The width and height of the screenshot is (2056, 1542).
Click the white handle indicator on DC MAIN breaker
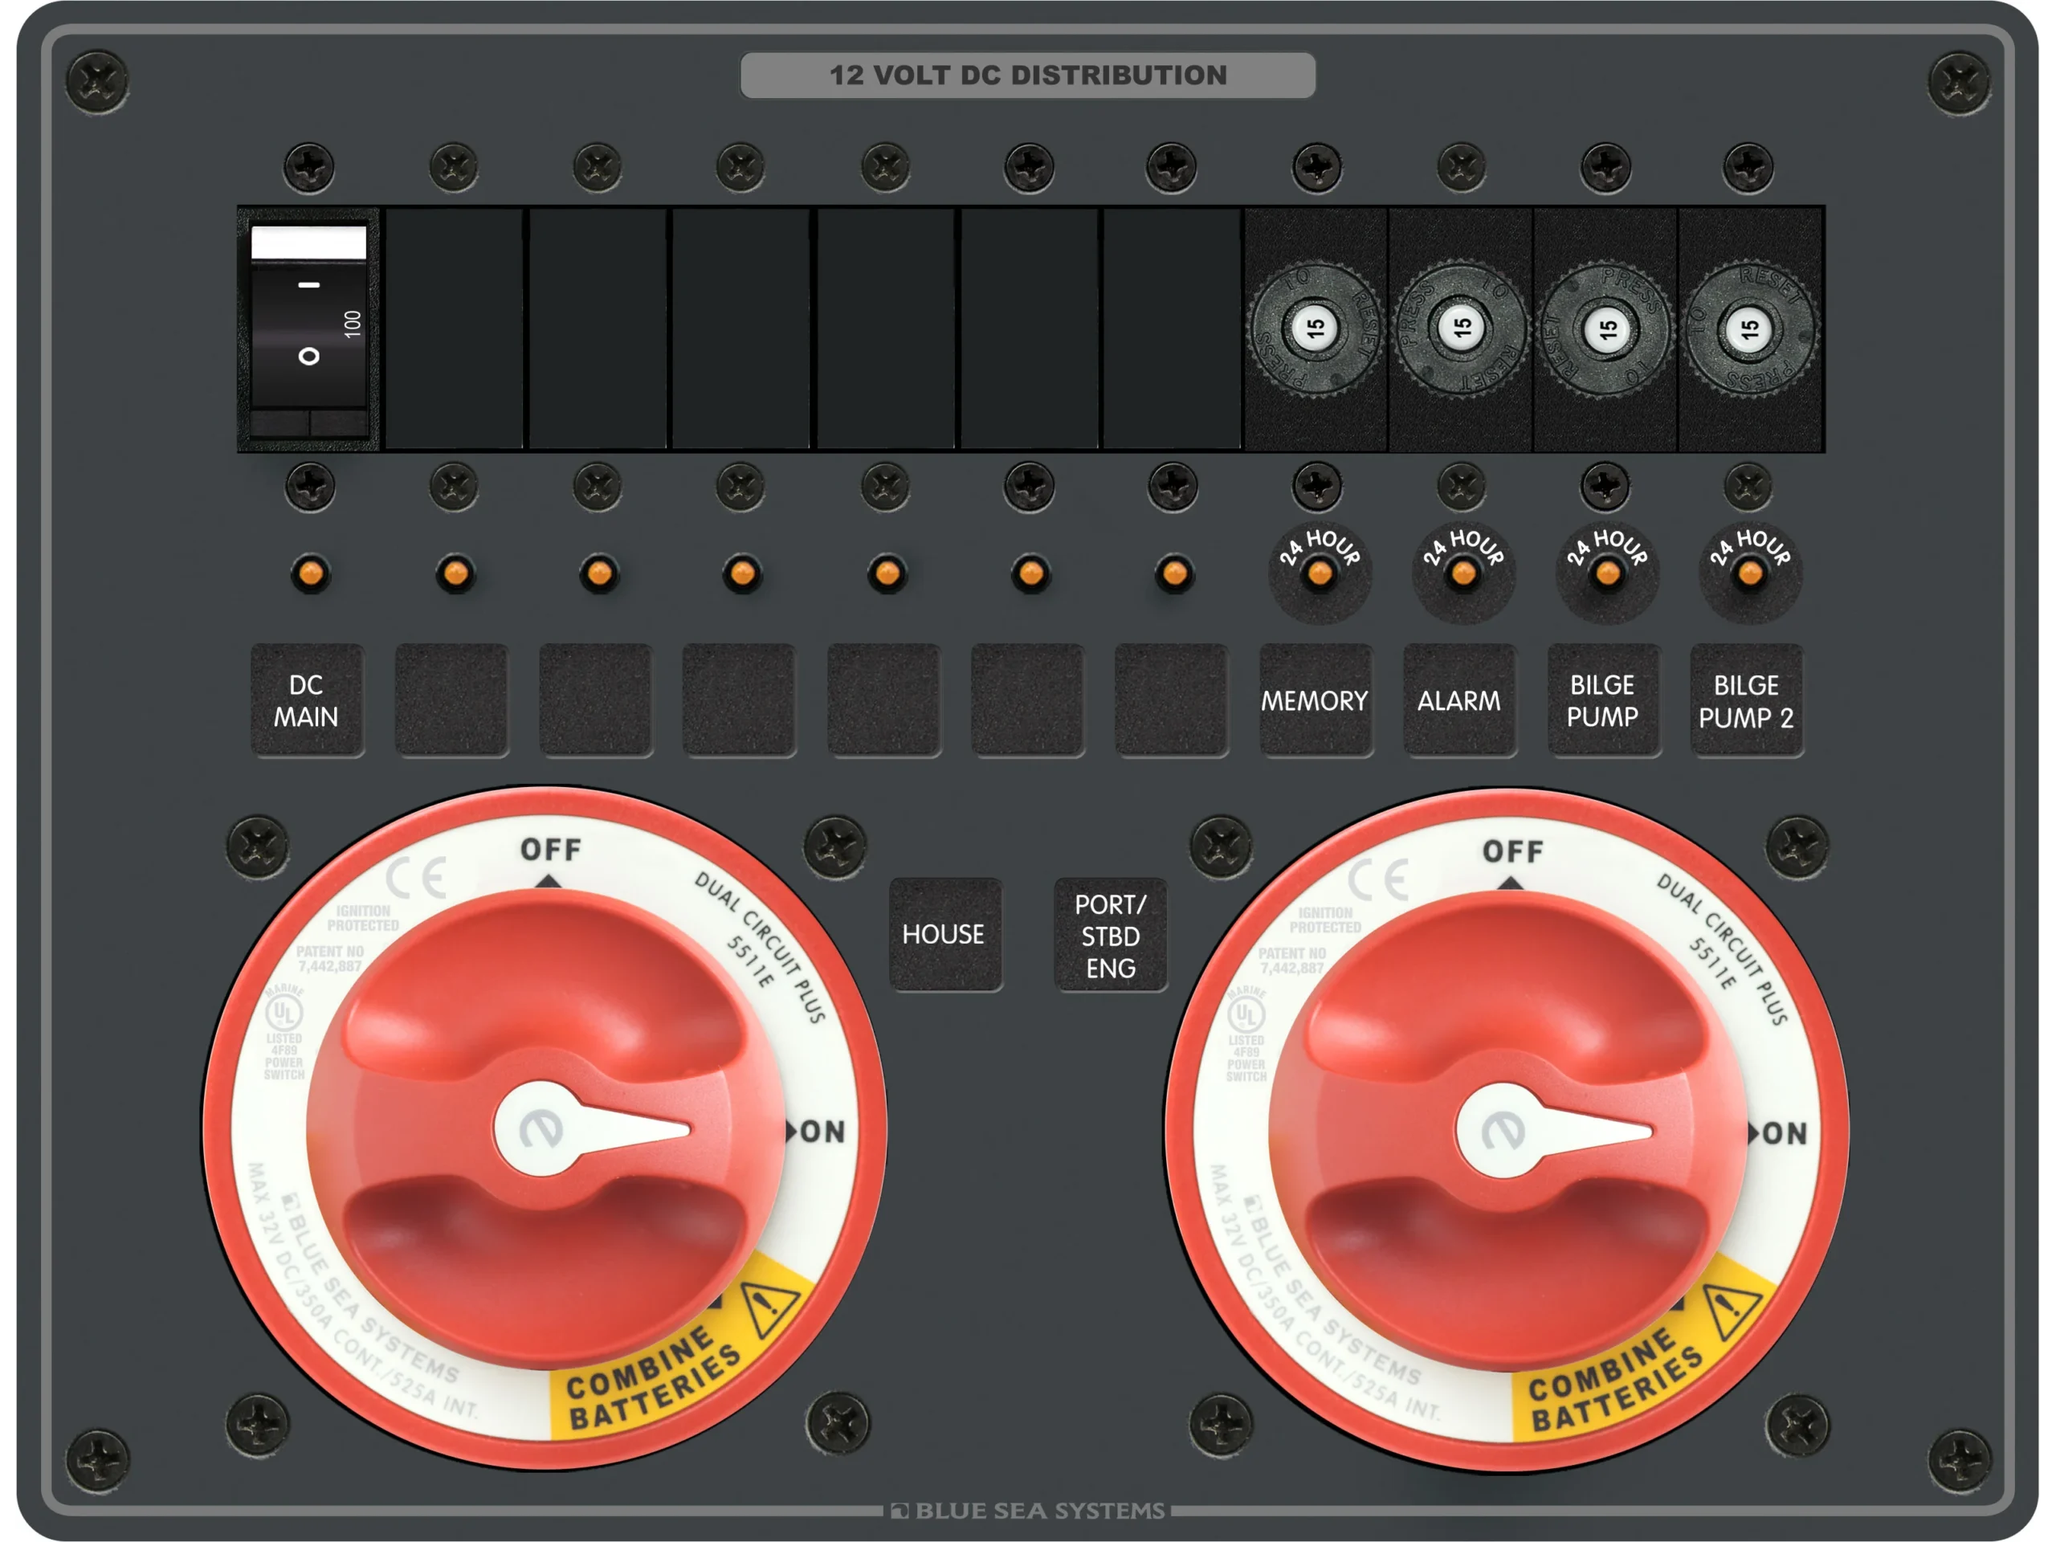[x=308, y=243]
